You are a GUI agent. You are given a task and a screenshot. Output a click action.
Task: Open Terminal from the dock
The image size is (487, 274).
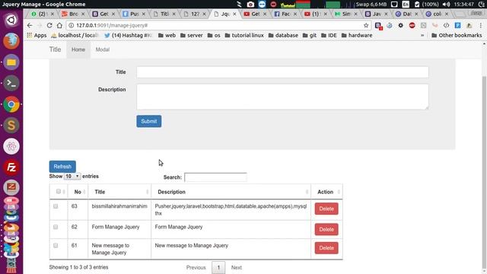tap(11, 83)
